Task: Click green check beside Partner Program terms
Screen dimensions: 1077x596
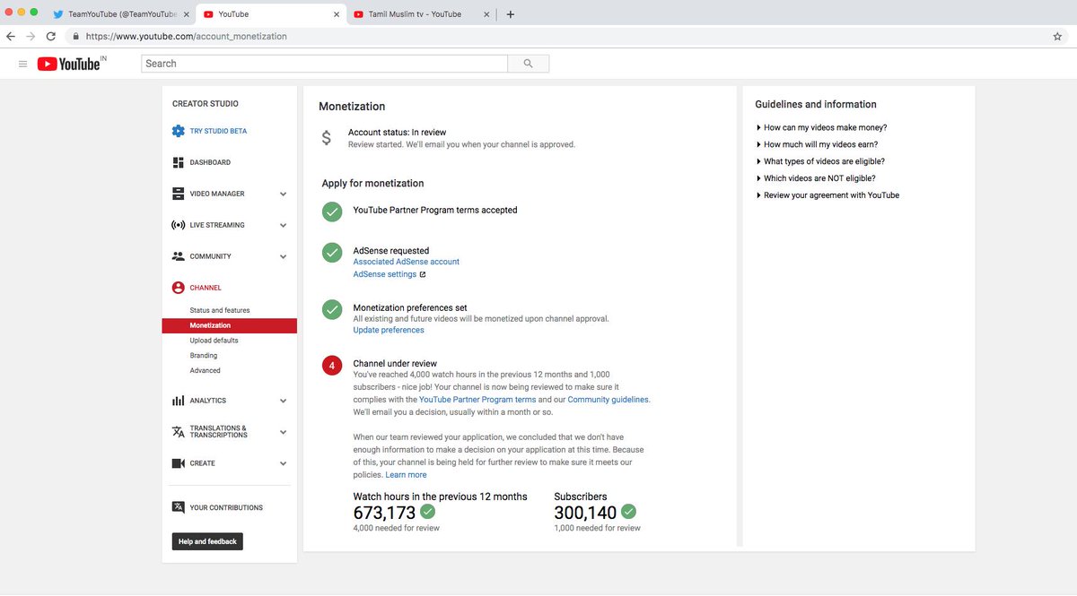Action: point(332,212)
